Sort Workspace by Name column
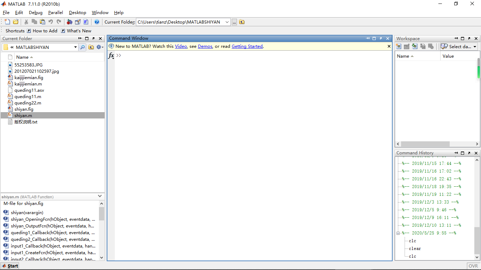 pos(418,56)
